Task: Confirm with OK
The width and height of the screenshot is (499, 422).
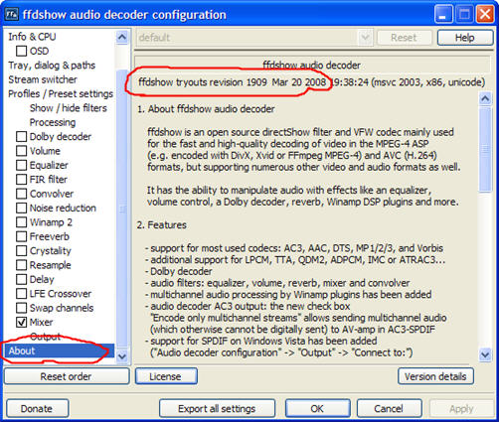Action: [317, 408]
